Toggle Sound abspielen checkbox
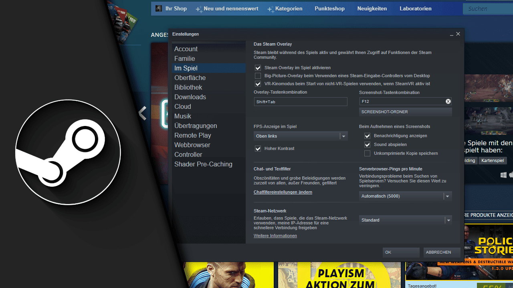The image size is (513, 288). point(367,145)
